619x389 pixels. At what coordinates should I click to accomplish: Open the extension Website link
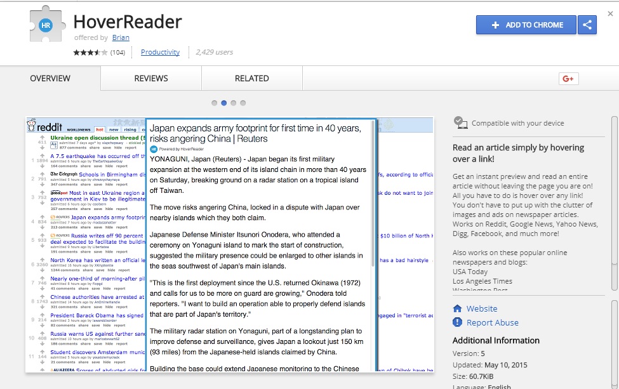click(482, 308)
